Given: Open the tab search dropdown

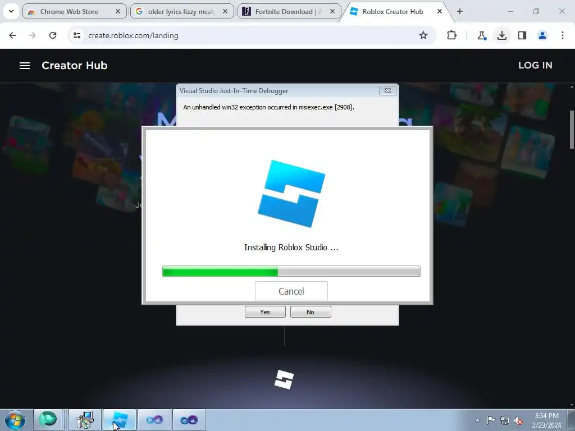Looking at the screenshot, I should pos(11,12).
